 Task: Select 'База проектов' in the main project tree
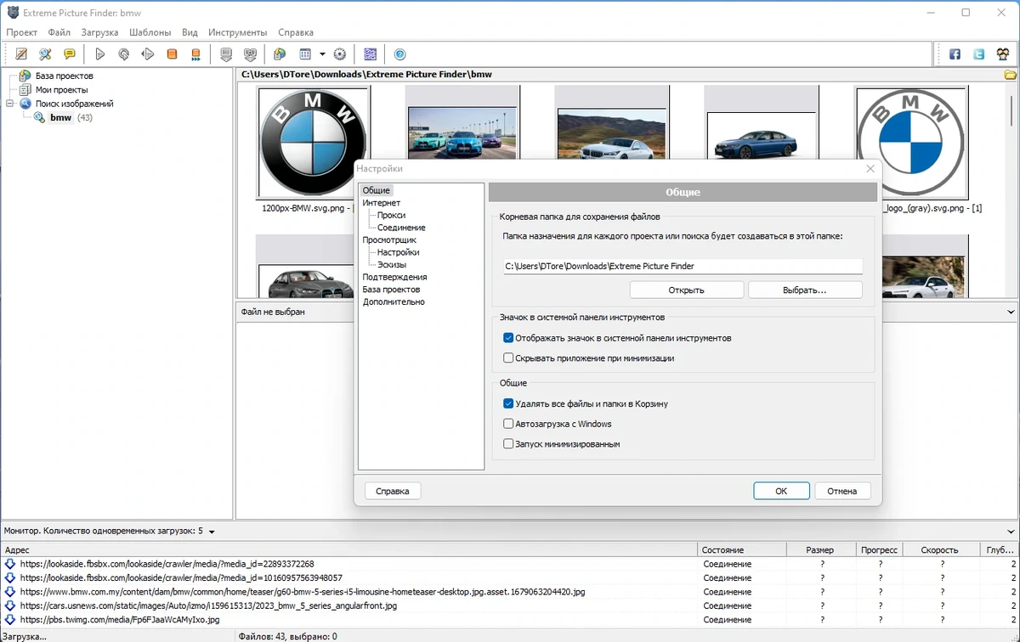coord(64,76)
